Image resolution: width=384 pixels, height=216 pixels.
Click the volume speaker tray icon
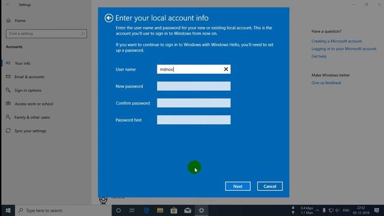(x=337, y=211)
